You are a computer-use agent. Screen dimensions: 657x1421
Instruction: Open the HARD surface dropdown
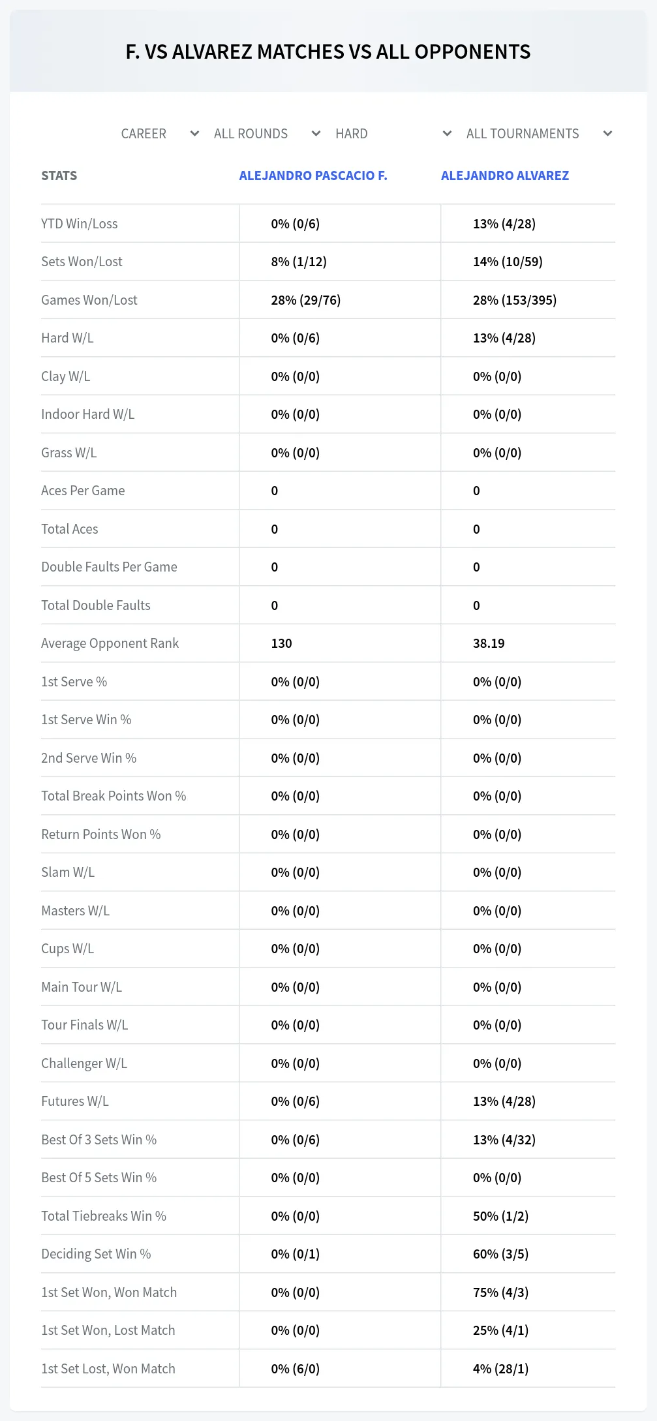[393, 134]
